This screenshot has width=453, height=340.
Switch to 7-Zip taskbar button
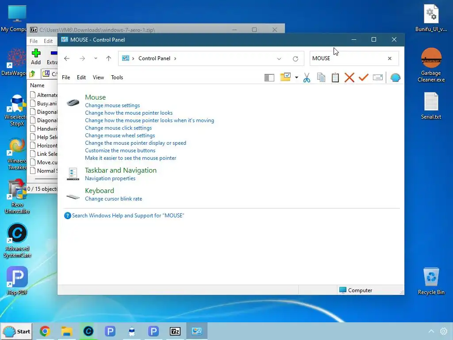pyautogui.click(x=175, y=331)
